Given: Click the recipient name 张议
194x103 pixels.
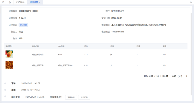Looking at the screenshot, I should tap(21, 32).
